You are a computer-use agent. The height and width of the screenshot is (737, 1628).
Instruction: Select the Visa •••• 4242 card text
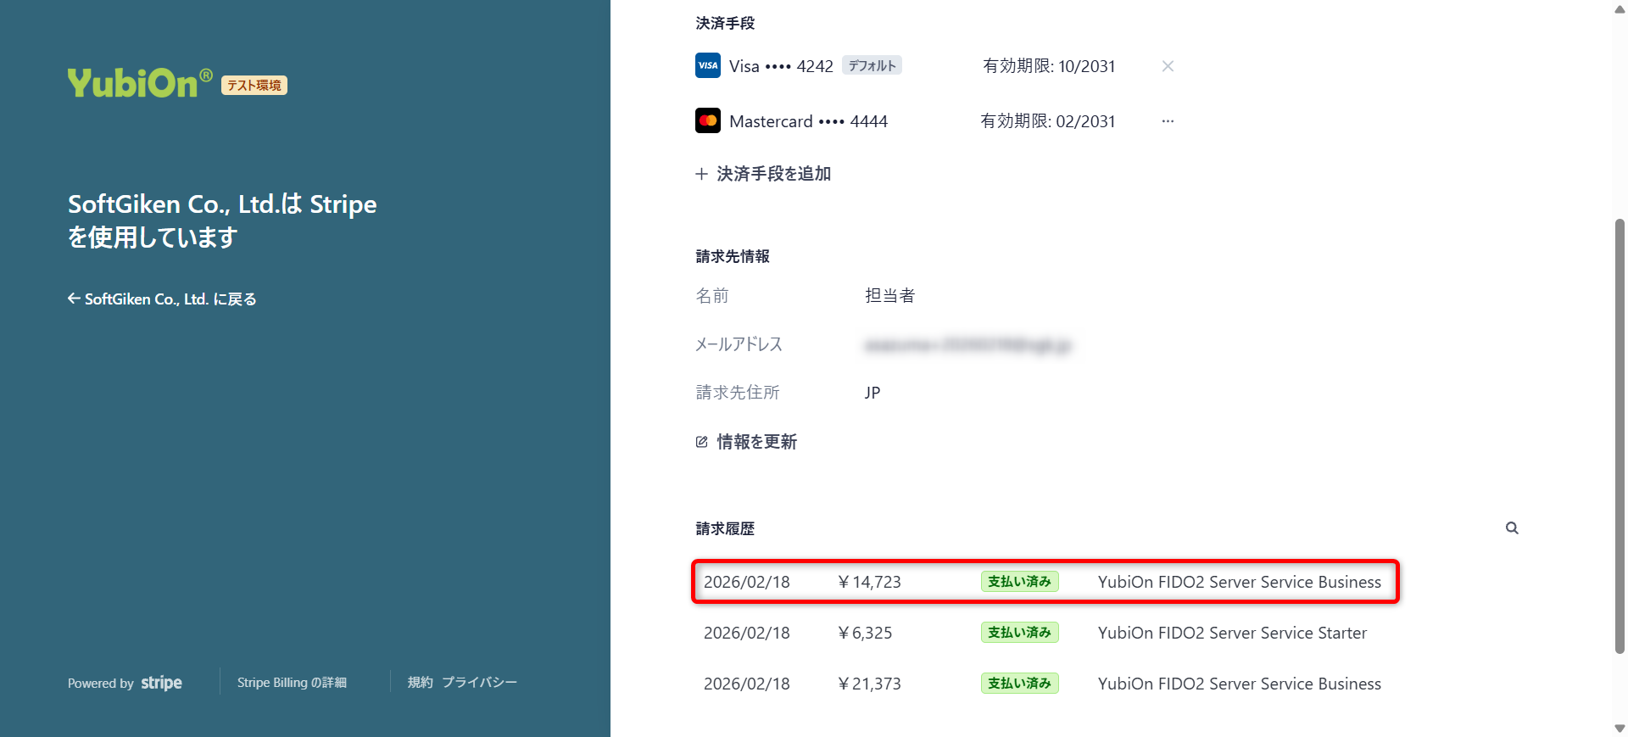coord(781,66)
